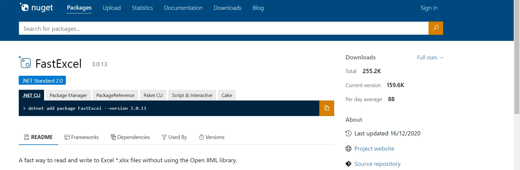Viewport: 520px width, 170px height.
Task: Open the Frameworks tab
Action: tap(82, 137)
